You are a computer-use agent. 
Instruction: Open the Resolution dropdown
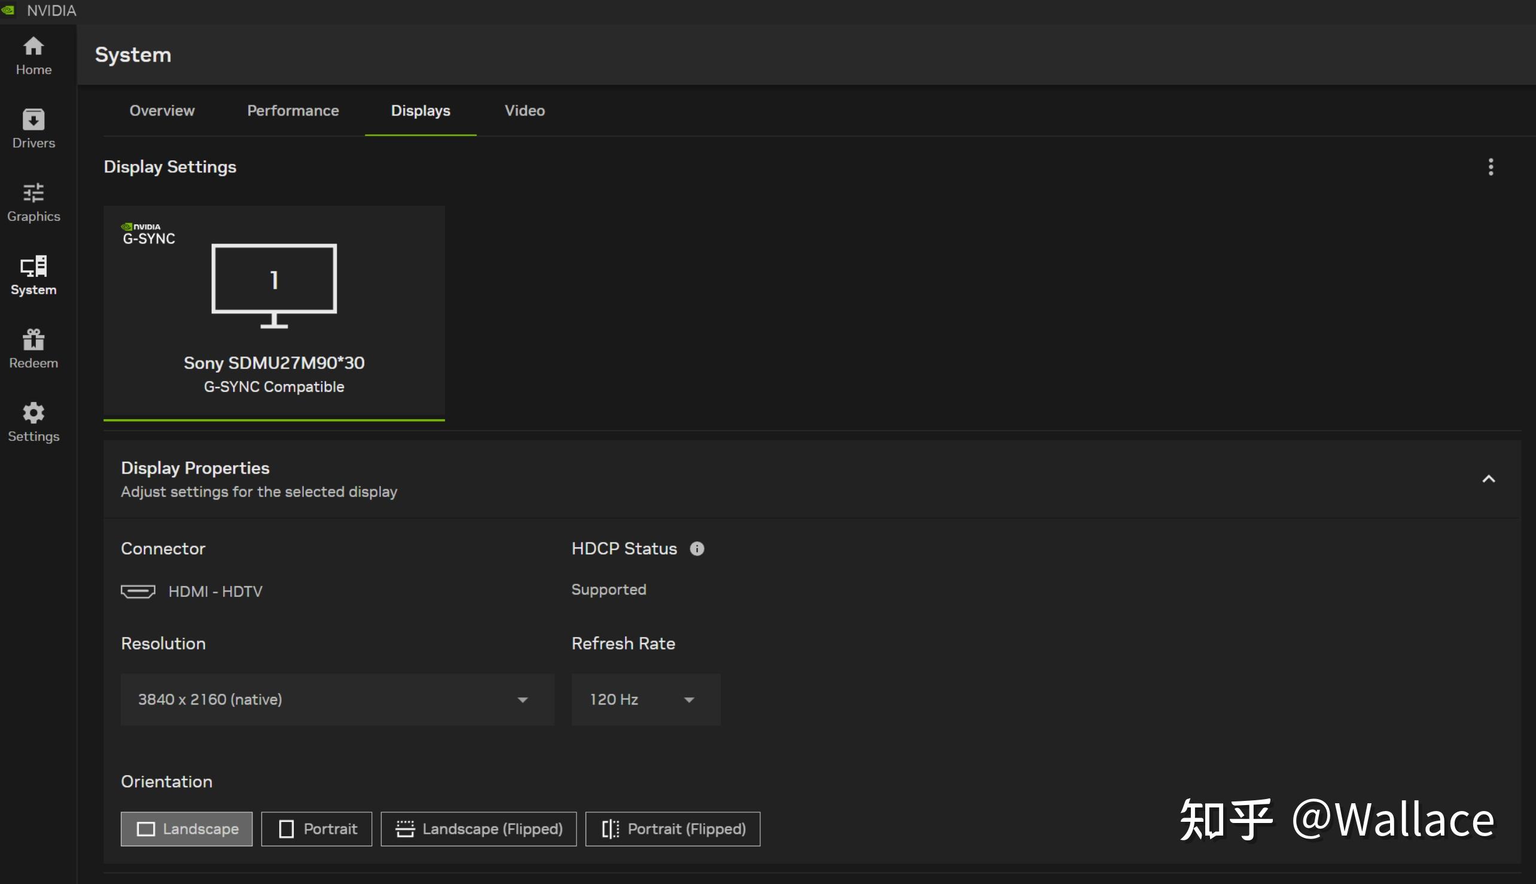pyautogui.click(x=337, y=699)
